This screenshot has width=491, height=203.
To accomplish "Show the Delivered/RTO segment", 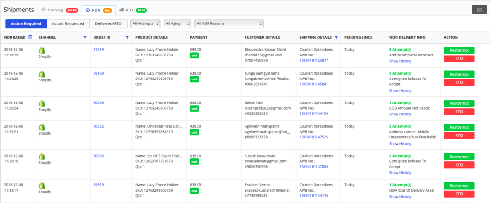I will [x=108, y=24].
